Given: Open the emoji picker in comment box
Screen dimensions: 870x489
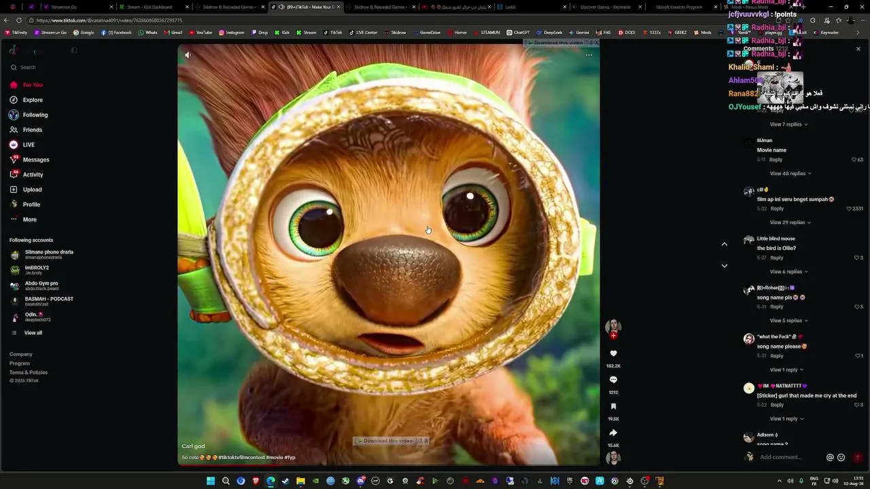Looking at the screenshot, I should tap(841, 457).
